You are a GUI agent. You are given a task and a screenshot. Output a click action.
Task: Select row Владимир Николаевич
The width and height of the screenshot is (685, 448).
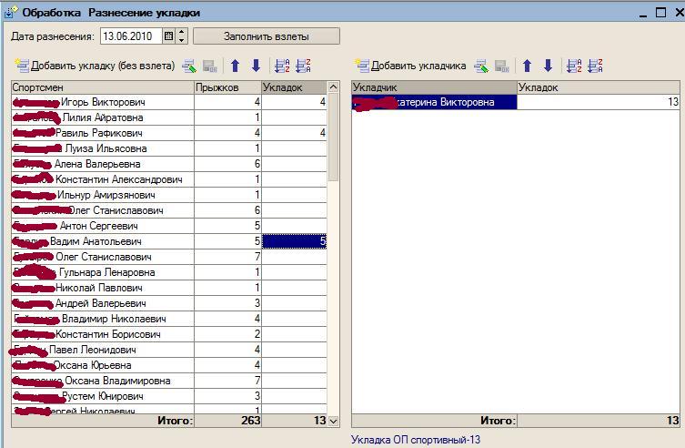point(169,319)
